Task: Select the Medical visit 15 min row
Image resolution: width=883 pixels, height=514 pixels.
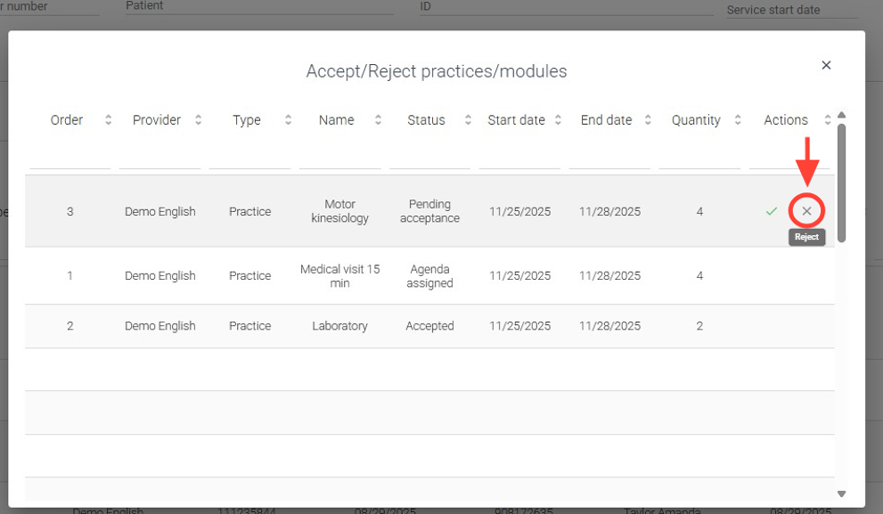Action: tap(339, 276)
